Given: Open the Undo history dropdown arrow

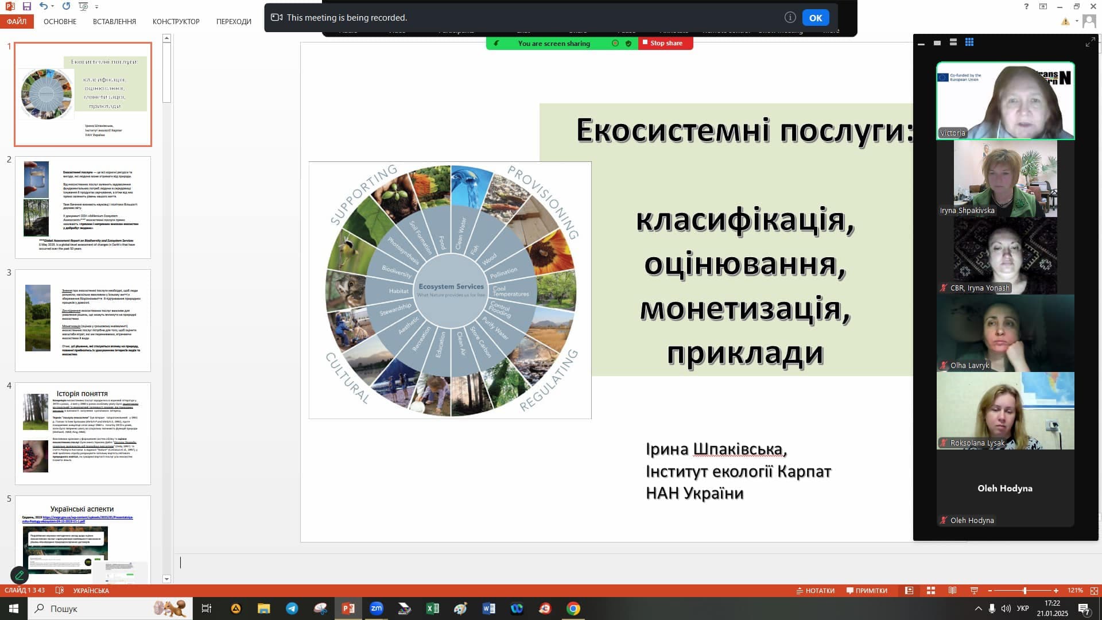Looking at the screenshot, I should pos(53,6).
